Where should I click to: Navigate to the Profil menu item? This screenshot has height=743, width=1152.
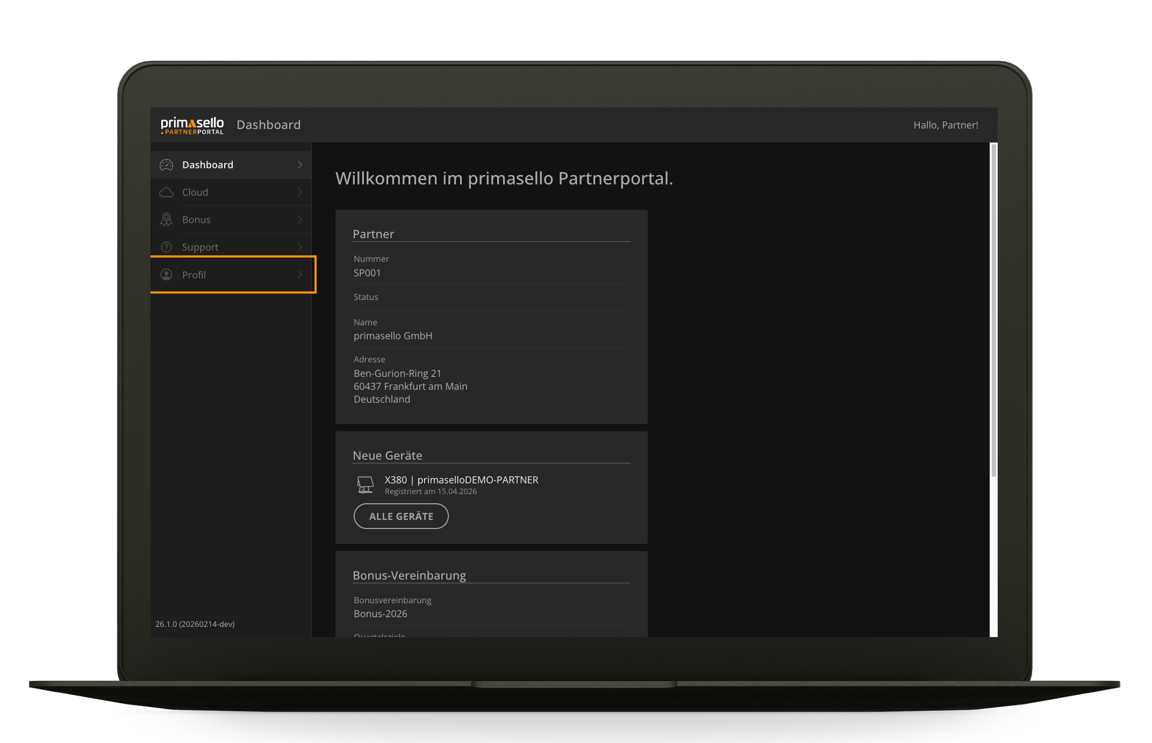click(x=194, y=274)
